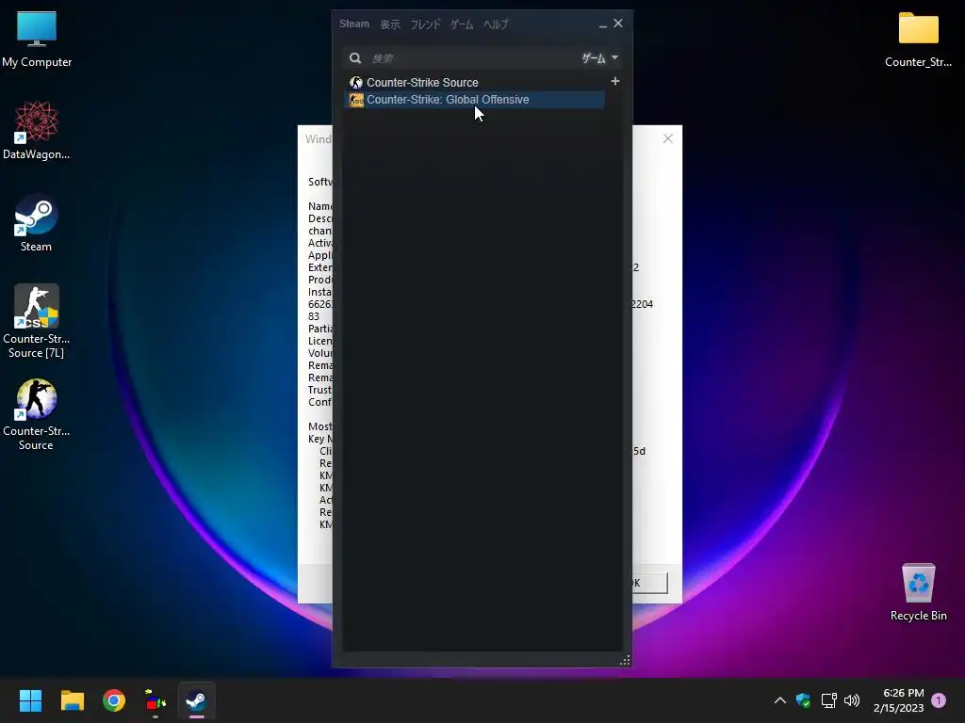
Task: Select the Counter_Str... folder on desktop
Action: [918, 40]
